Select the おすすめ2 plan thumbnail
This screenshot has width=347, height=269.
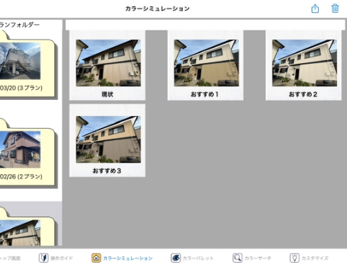tap(304, 65)
